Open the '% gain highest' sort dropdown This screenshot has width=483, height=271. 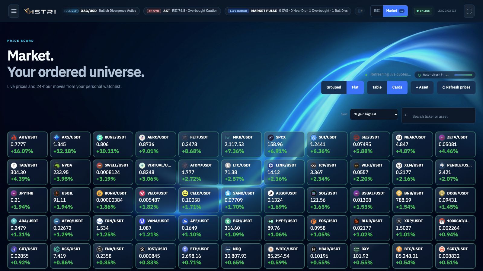coord(374,114)
